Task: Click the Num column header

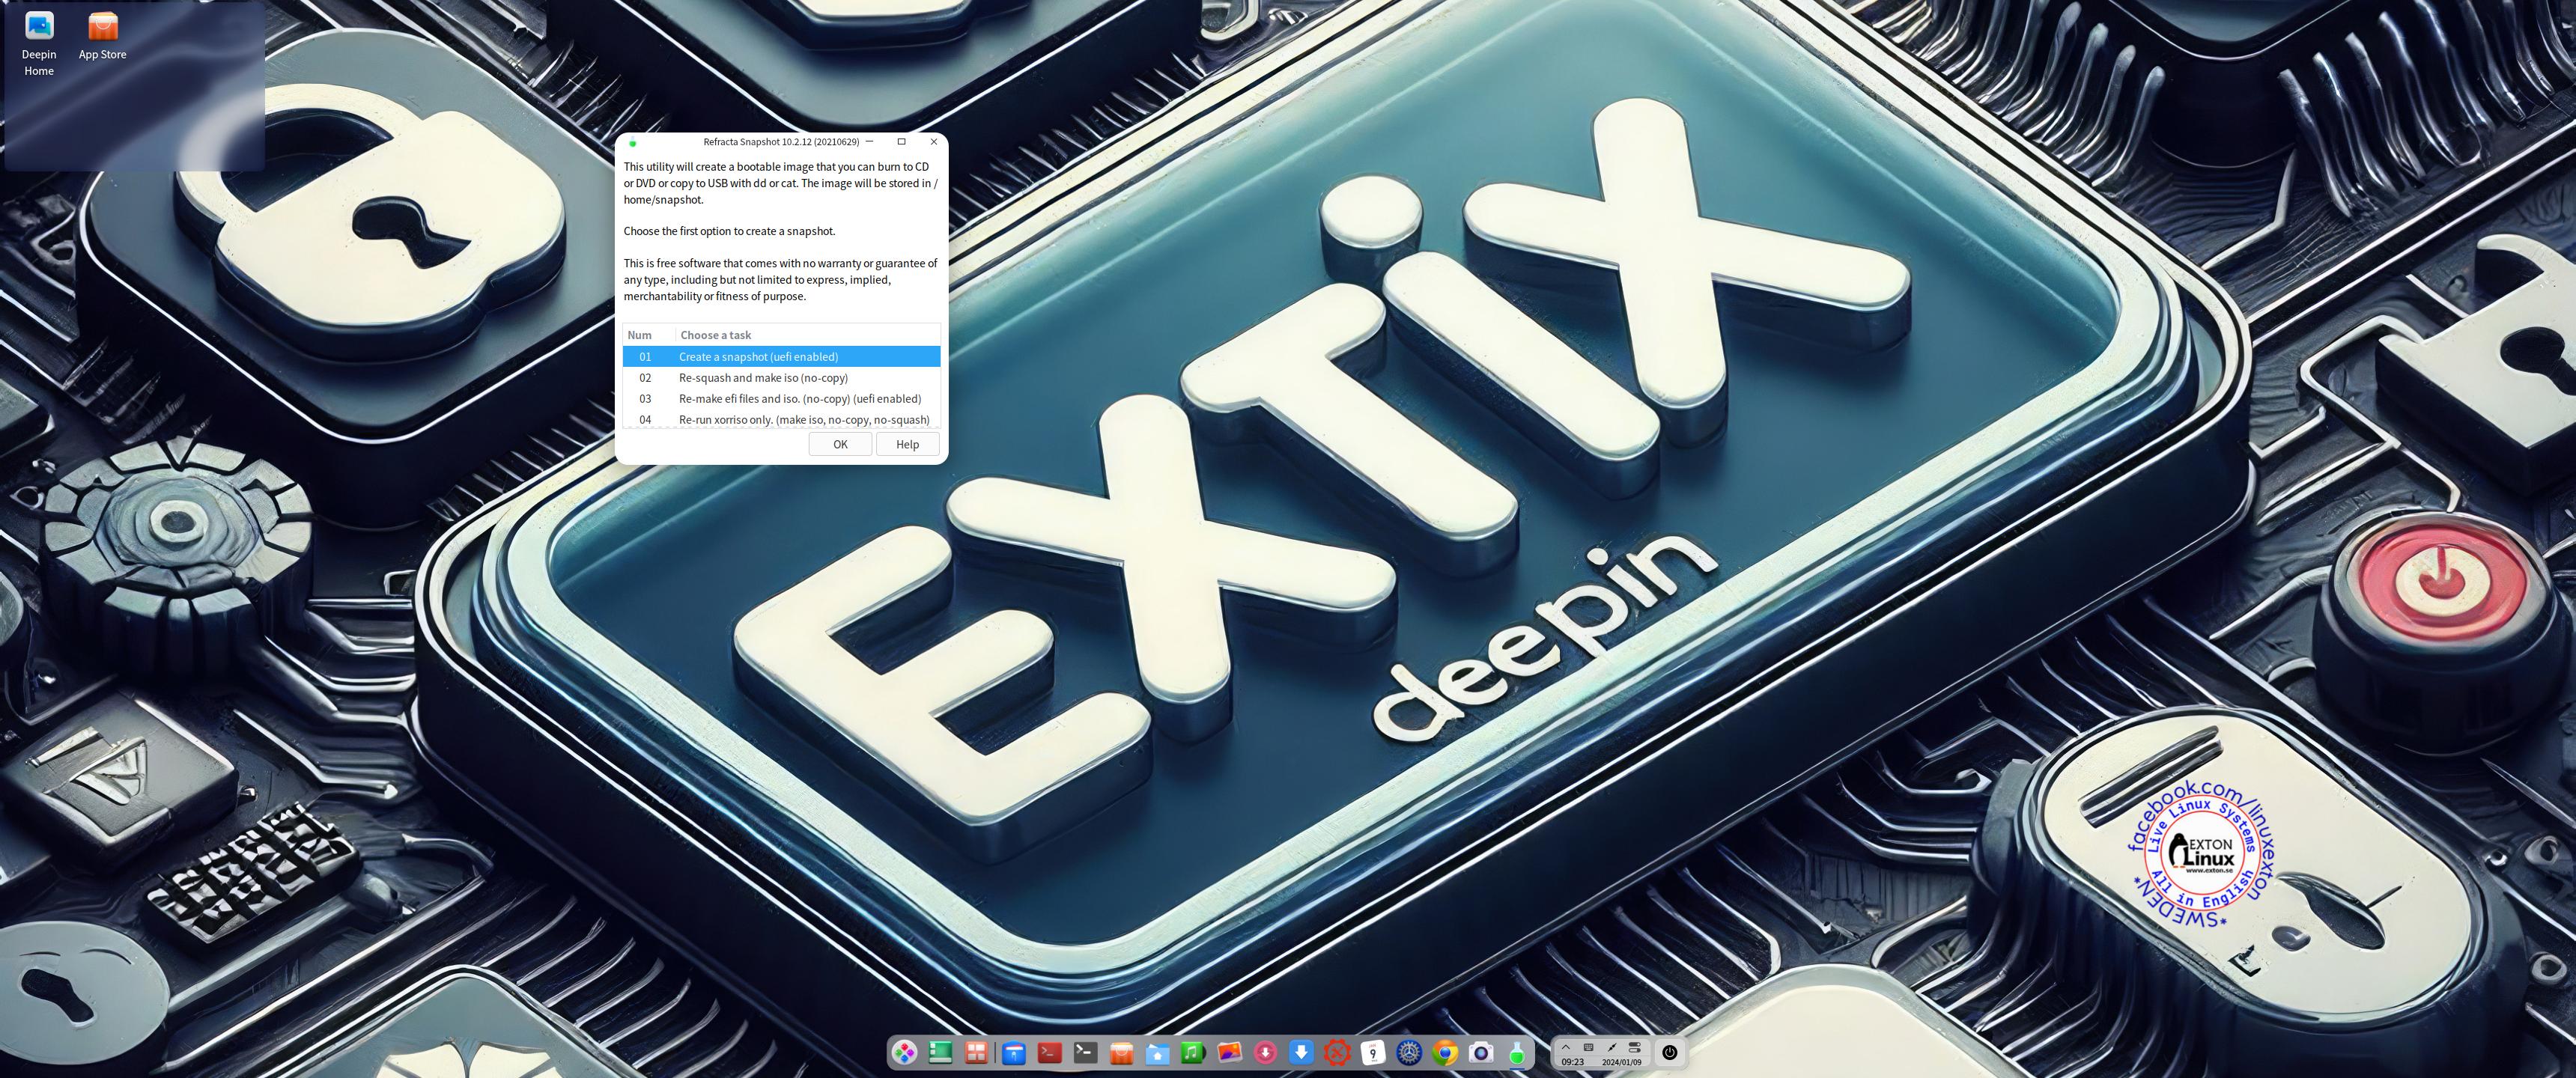Action: tap(649, 335)
